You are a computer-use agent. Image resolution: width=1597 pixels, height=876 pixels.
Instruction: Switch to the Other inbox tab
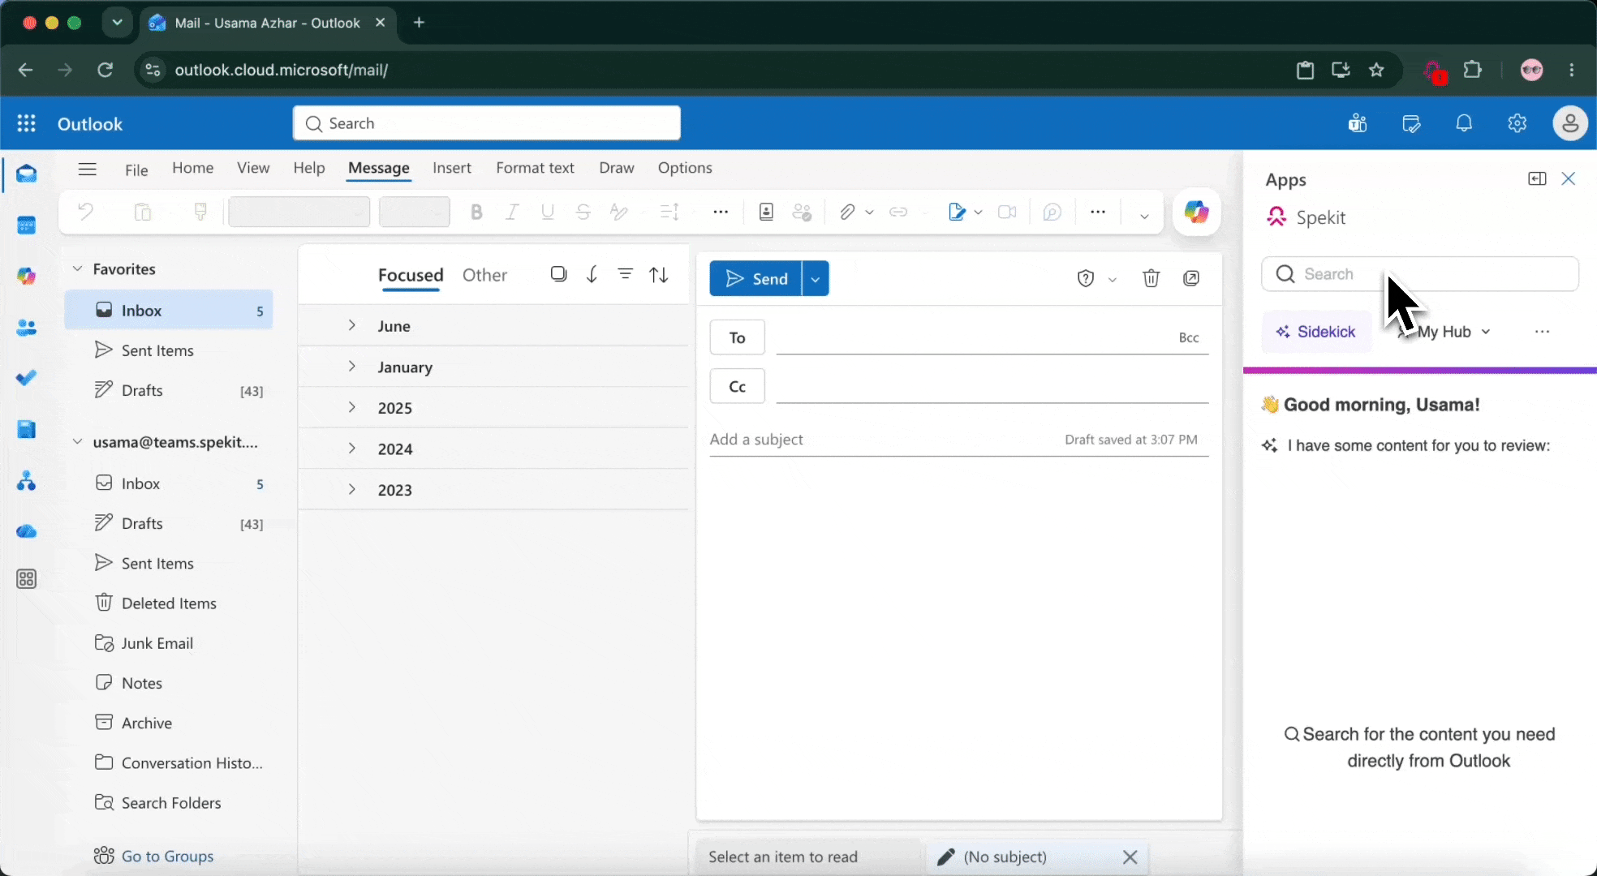coord(484,275)
